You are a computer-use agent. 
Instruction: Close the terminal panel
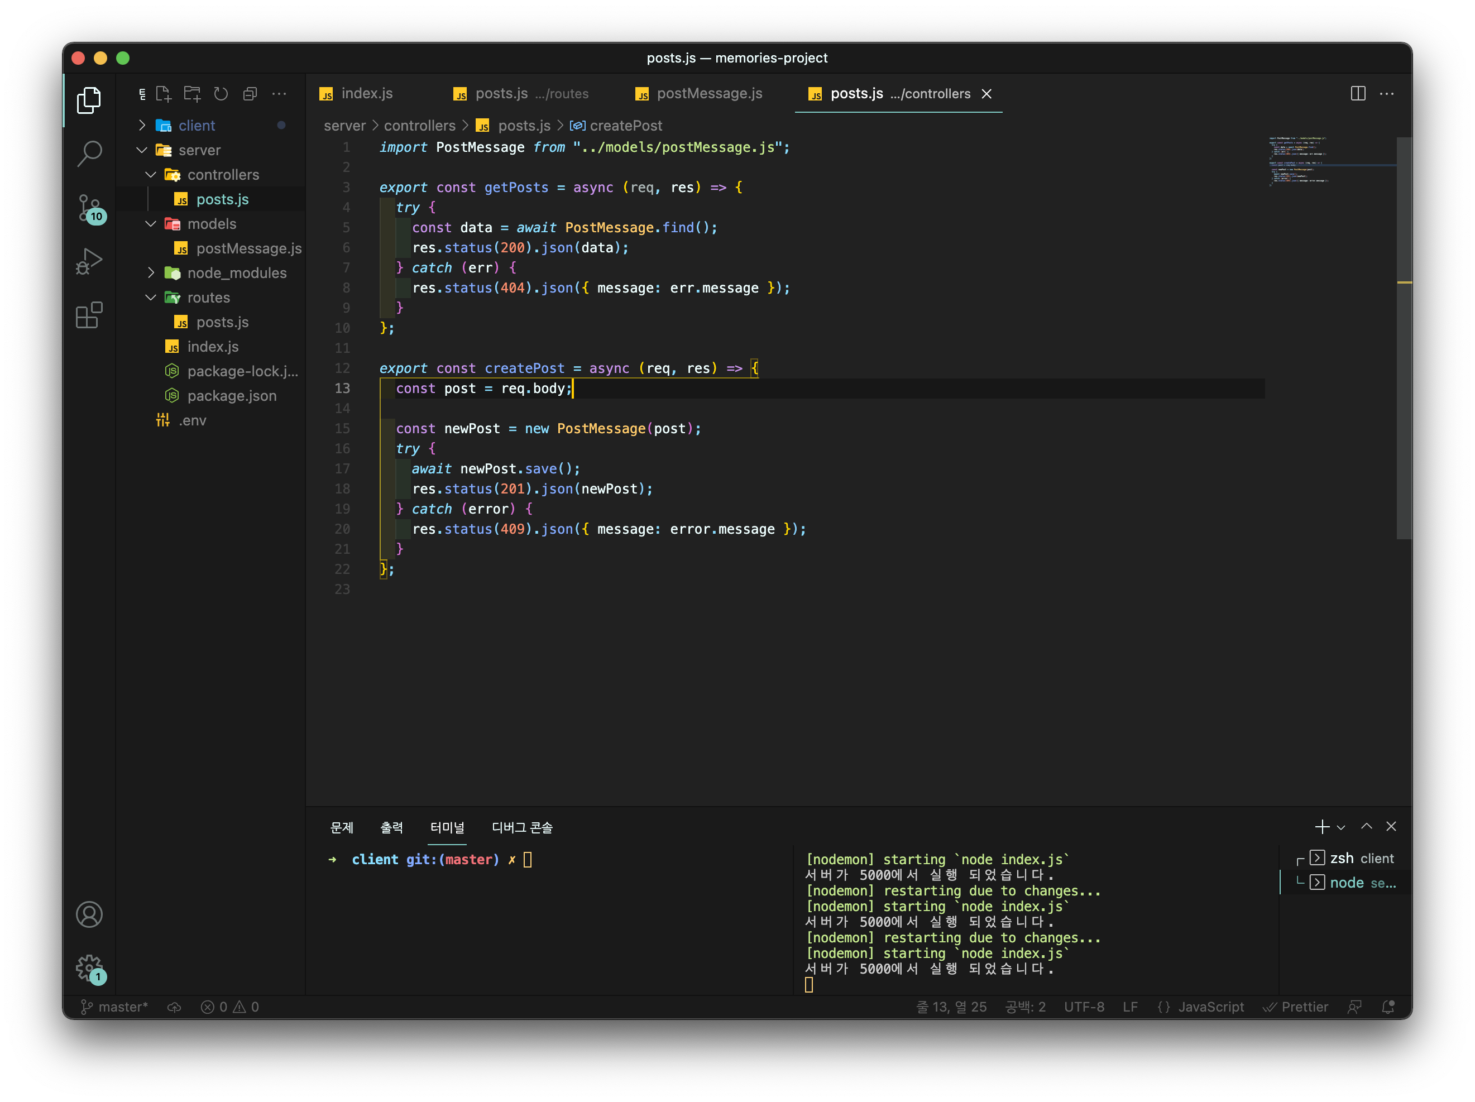1391,826
